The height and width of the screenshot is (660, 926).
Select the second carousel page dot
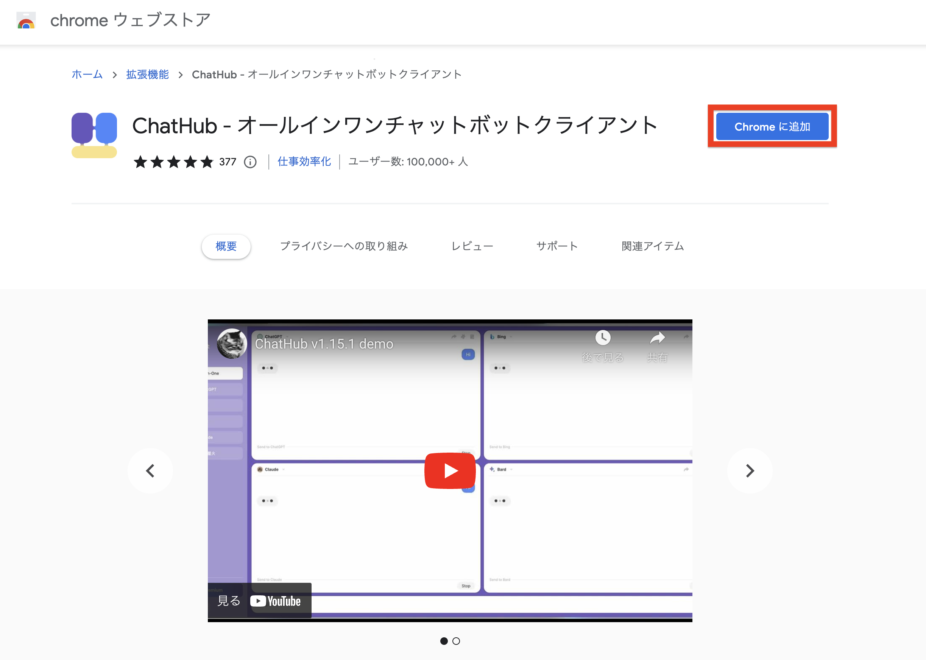[x=457, y=641]
